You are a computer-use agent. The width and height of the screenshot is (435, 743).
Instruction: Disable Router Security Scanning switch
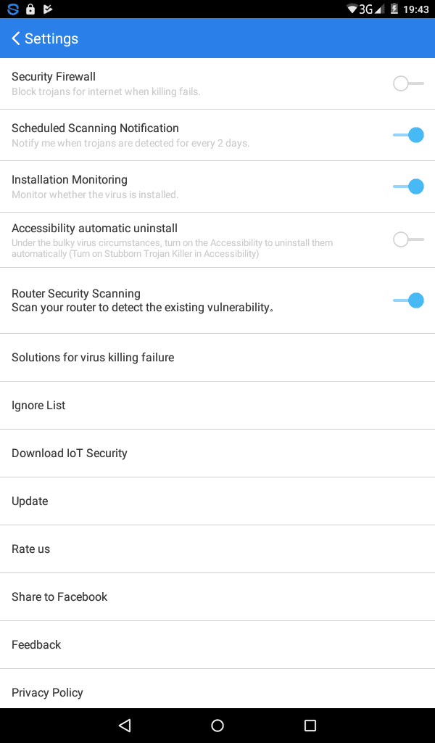tap(408, 300)
